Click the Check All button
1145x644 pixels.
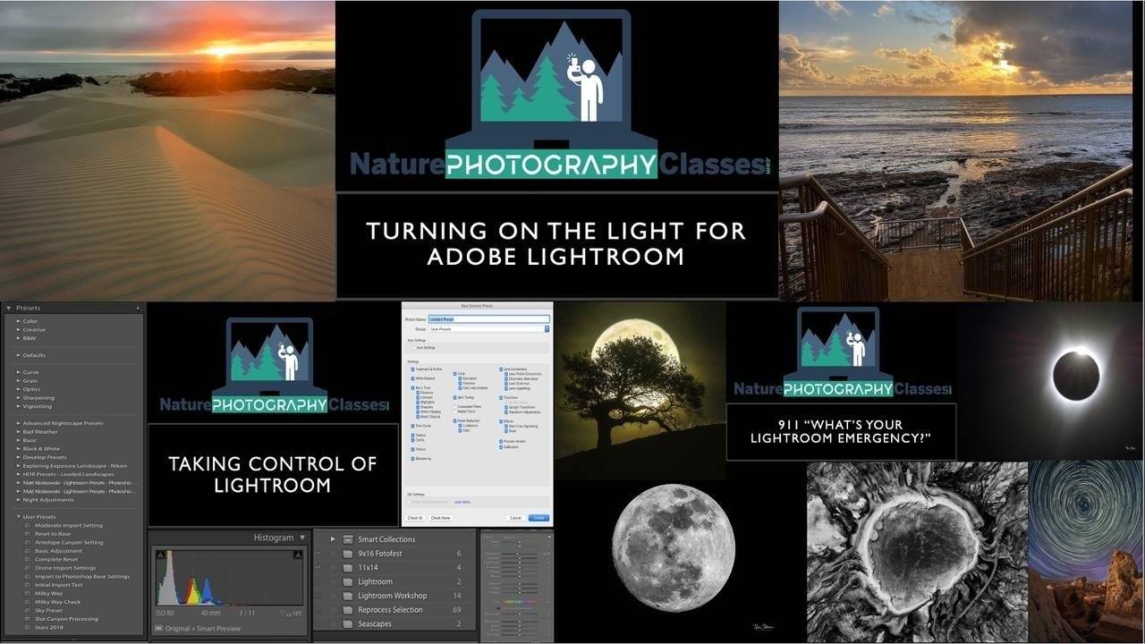415,518
